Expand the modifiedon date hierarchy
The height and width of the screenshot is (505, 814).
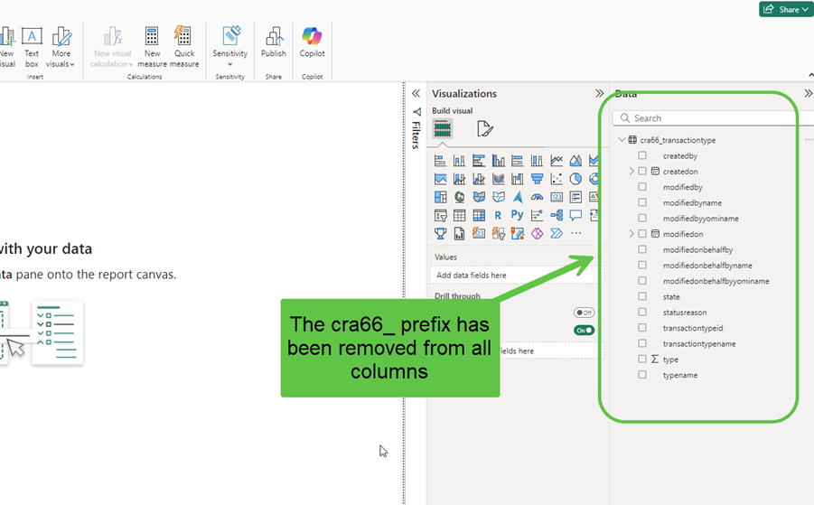(632, 234)
